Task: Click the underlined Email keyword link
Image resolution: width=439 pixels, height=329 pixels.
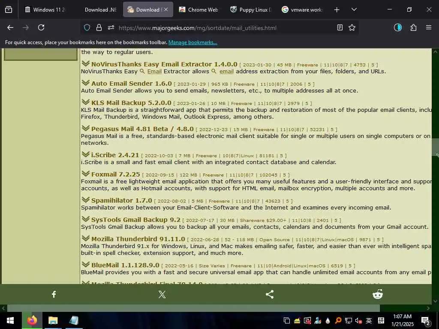Action: point(154,72)
